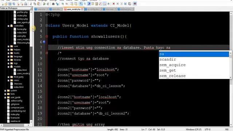Choose 'sem_release' from the autocomplete list
233x131 pixels.
click(x=194, y=76)
